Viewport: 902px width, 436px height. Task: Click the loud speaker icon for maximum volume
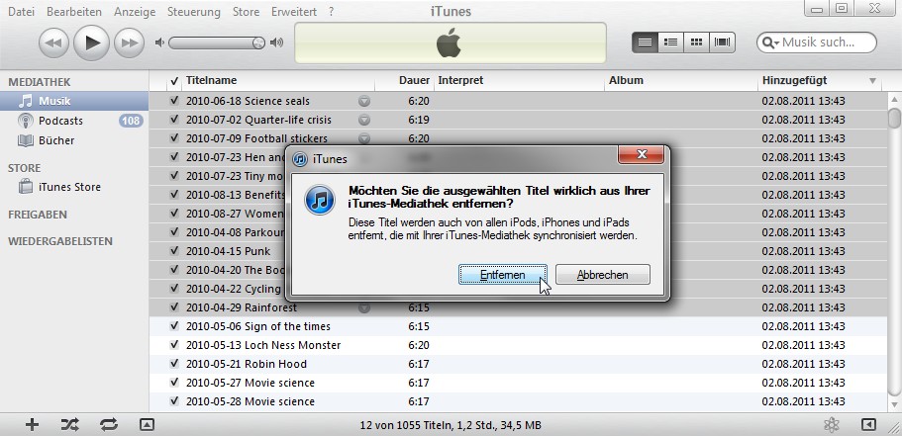277,43
